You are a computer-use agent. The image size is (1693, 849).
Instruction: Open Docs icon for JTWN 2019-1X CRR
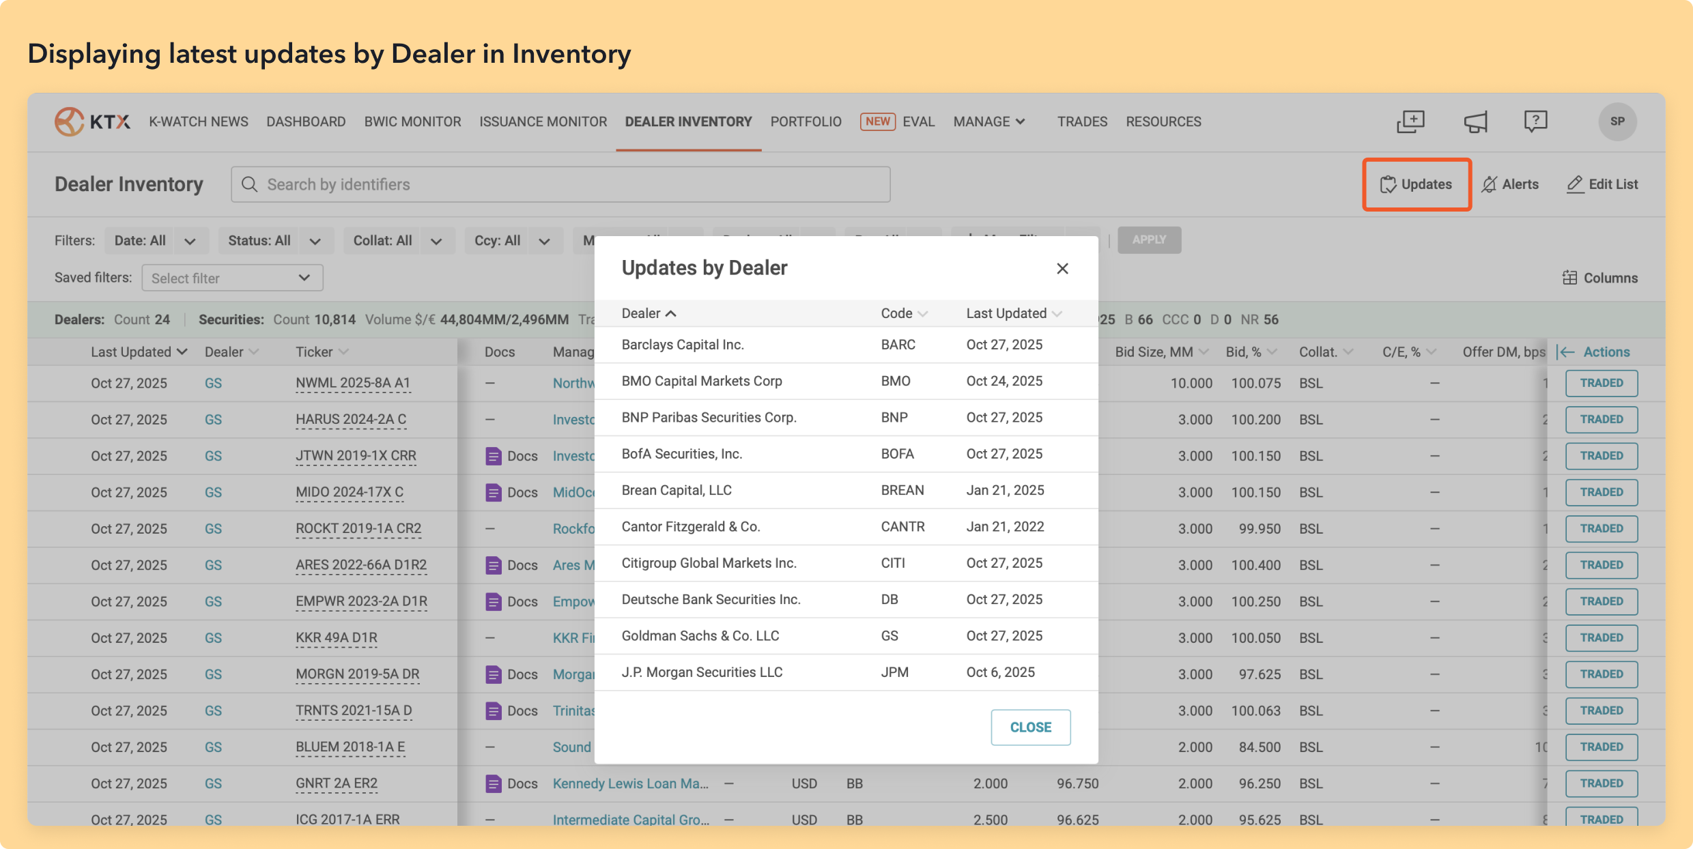point(494,456)
